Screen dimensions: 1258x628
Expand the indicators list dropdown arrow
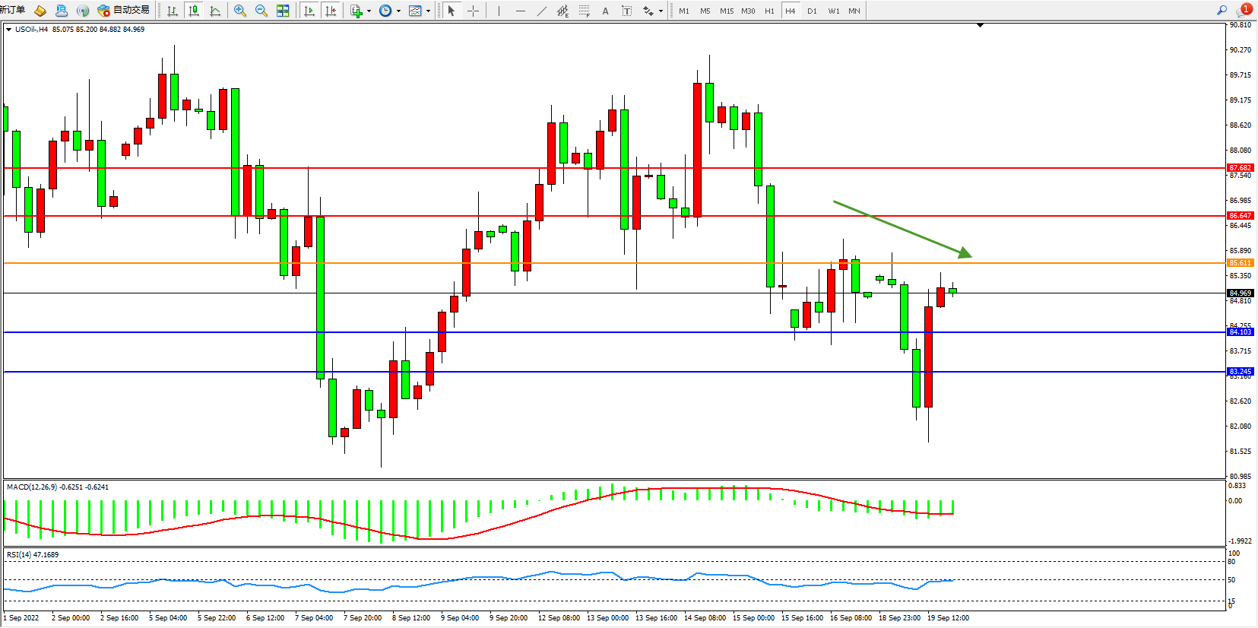[x=369, y=11]
